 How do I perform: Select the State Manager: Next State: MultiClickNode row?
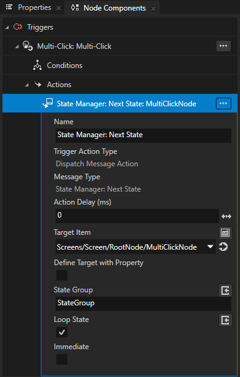pyautogui.click(x=119, y=103)
